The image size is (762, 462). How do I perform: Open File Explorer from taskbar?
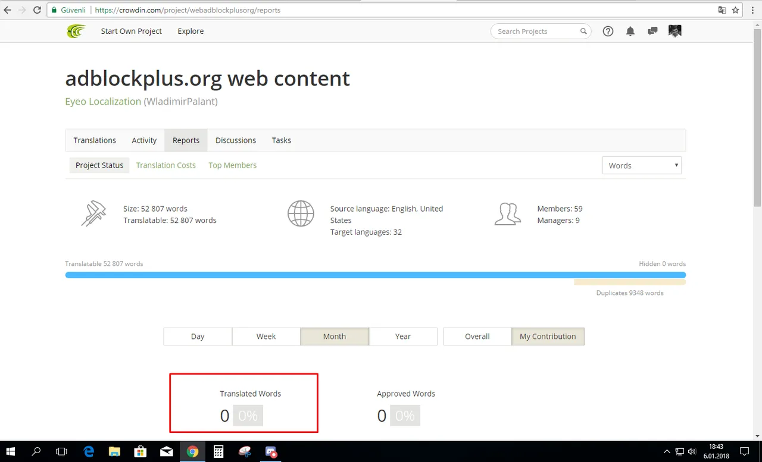pos(114,451)
